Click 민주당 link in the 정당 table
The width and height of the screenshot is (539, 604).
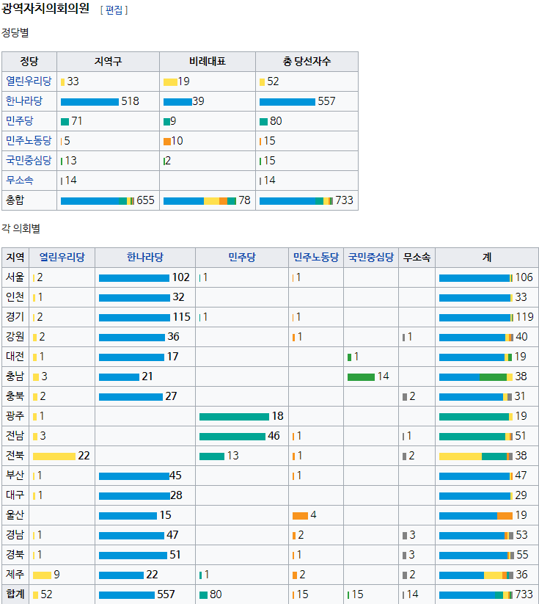click(x=19, y=121)
